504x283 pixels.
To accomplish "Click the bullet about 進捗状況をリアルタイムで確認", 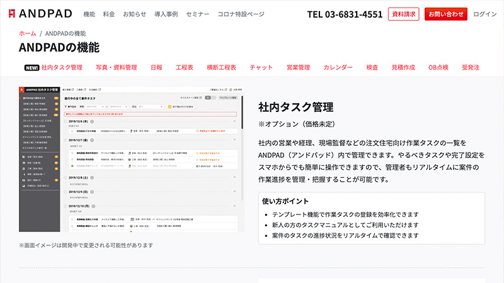I will click(345, 235).
